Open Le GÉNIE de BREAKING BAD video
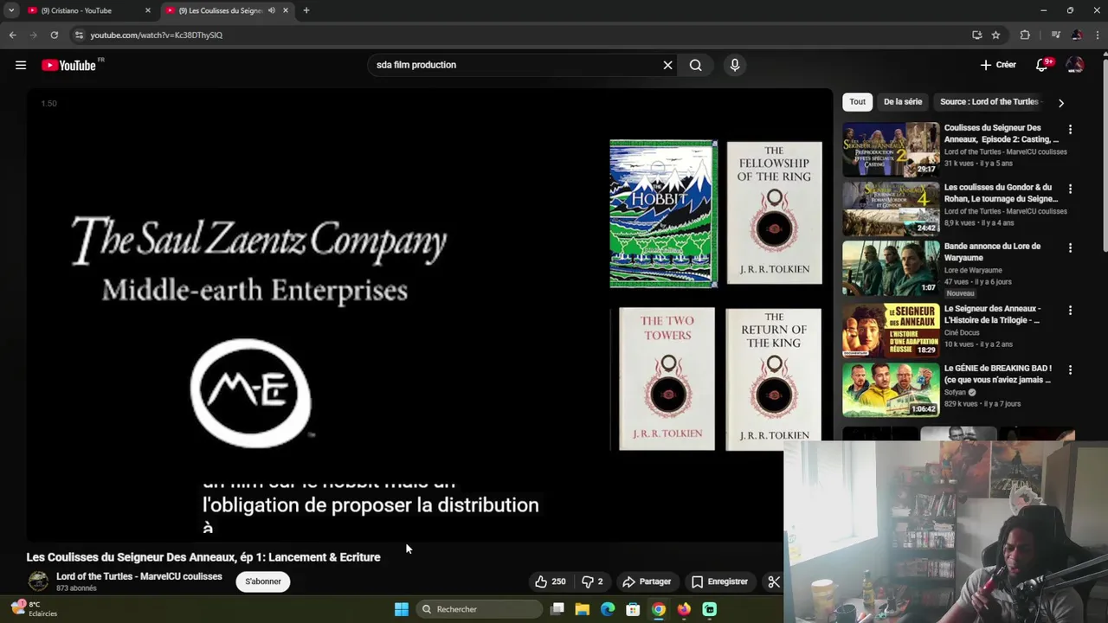 click(x=891, y=389)
